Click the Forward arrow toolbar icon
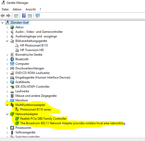 pos(8,15)
